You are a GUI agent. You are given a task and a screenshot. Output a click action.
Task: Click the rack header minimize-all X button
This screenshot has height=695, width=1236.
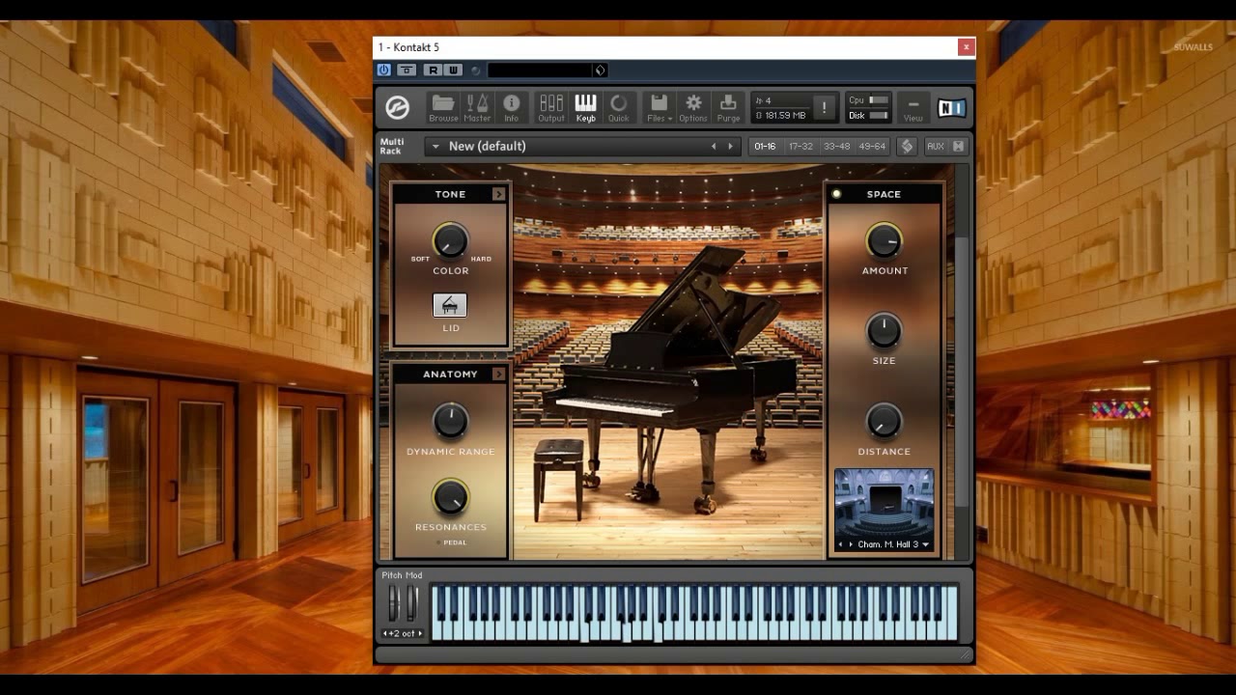click(x=959, y=147)
